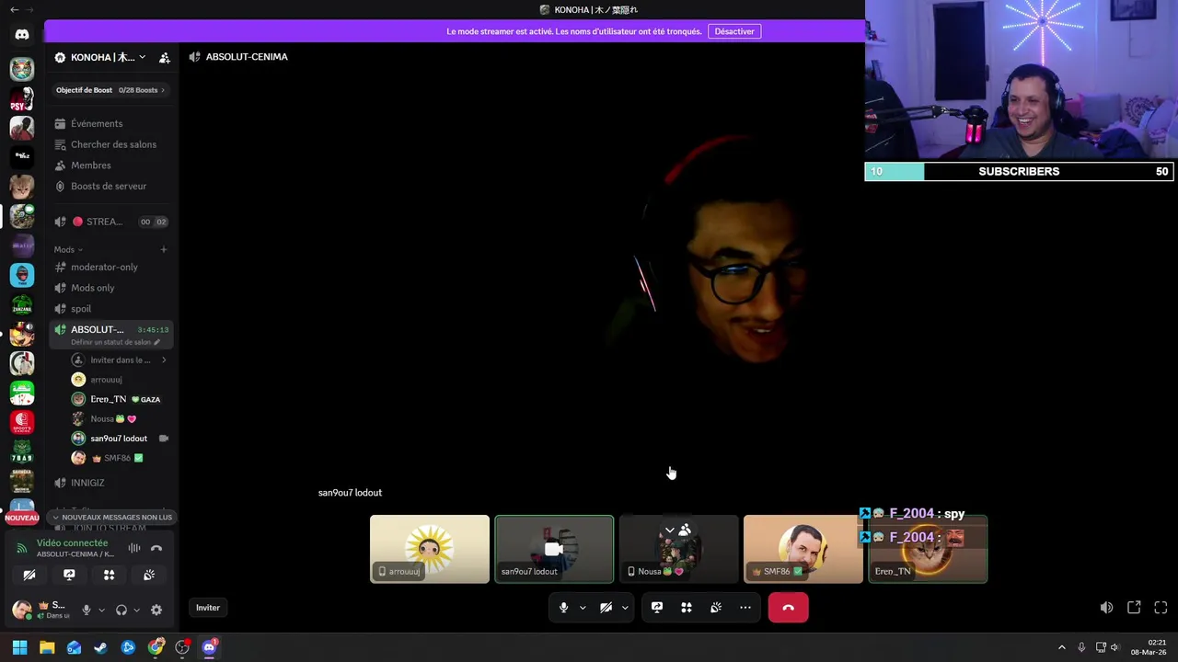Collapse participant tiles with chevron above thumbnails

pyautogui.click(x=670, y=531)
